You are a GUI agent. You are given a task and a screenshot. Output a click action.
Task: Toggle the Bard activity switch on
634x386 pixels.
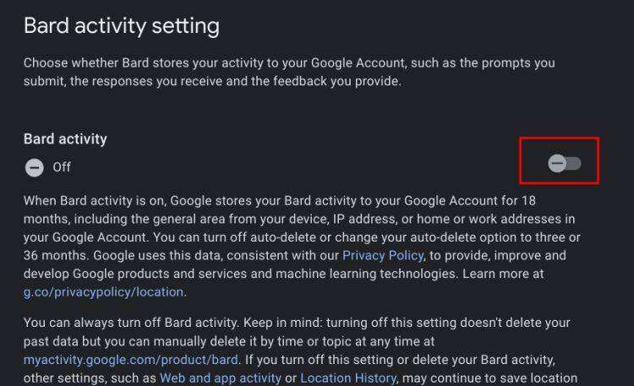(564, 163)
